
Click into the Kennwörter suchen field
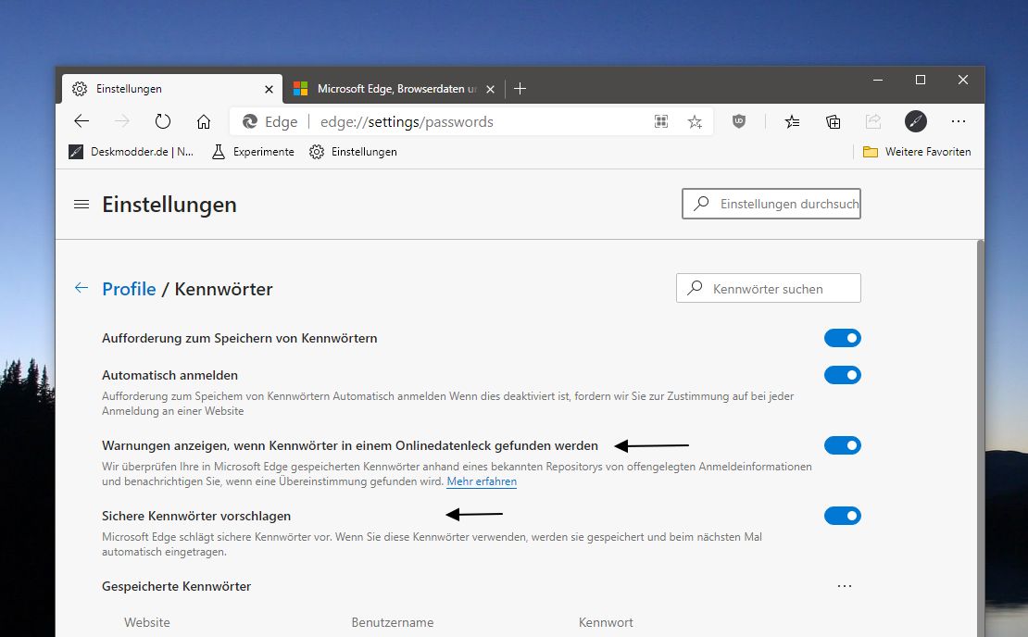769,288
